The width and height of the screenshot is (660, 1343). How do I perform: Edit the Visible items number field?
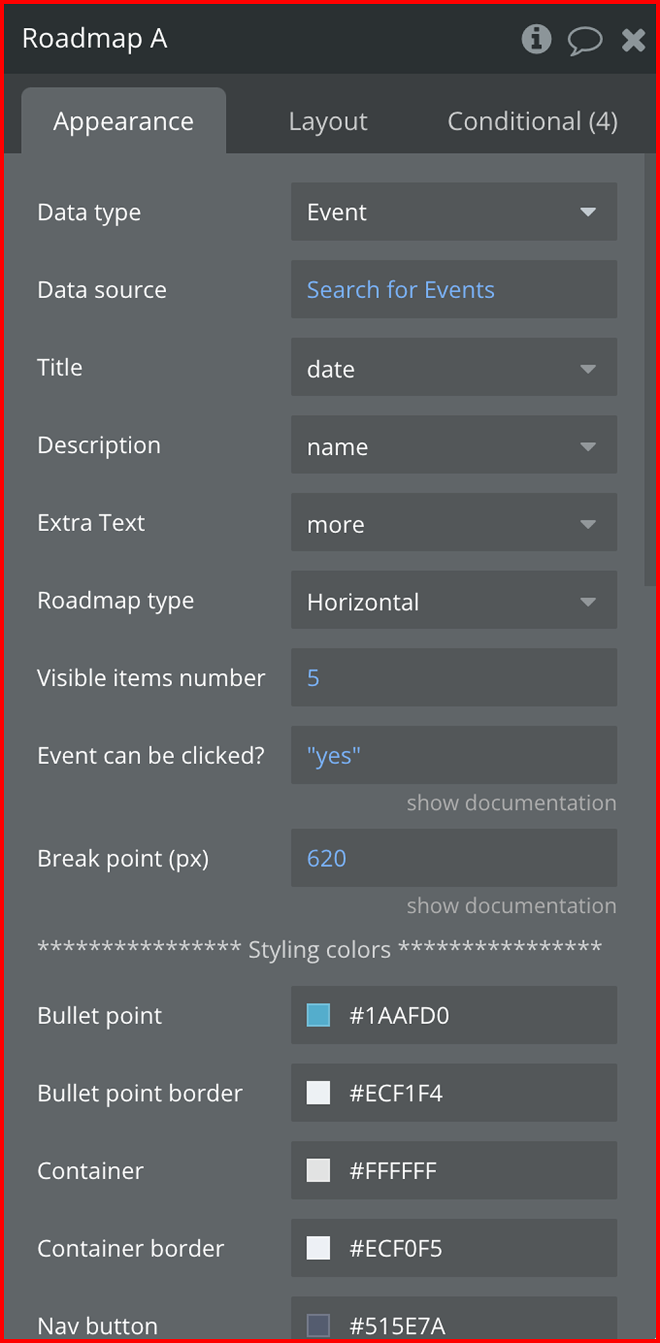[454, 678]
